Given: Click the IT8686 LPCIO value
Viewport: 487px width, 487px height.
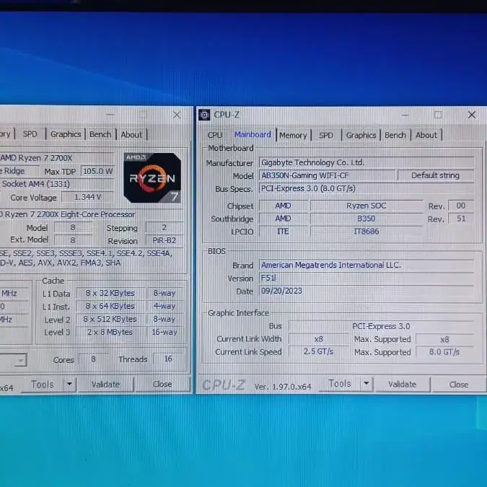Looking at the screenshot, I should [x=367, y=232].
